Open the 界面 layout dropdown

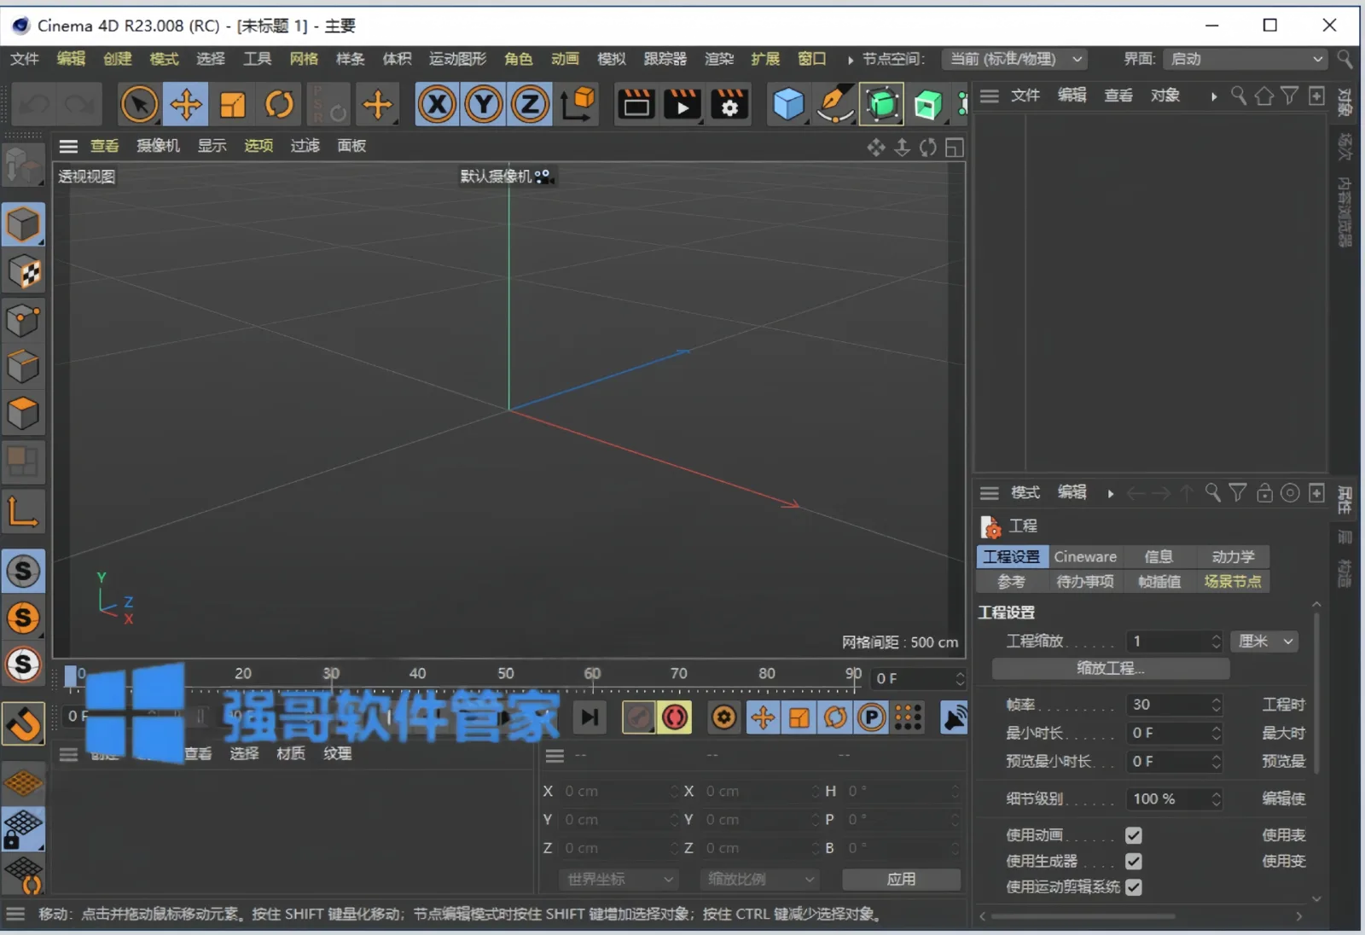coord(1245,59)
